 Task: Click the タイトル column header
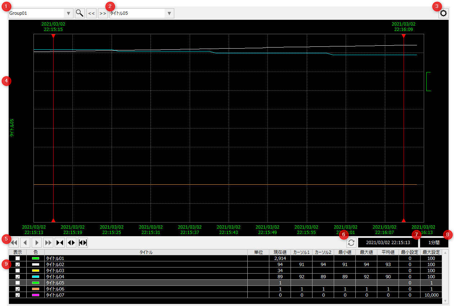(146, 252)
